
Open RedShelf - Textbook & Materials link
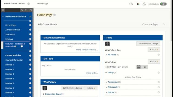pyautogui.click(x=15, y=45)
